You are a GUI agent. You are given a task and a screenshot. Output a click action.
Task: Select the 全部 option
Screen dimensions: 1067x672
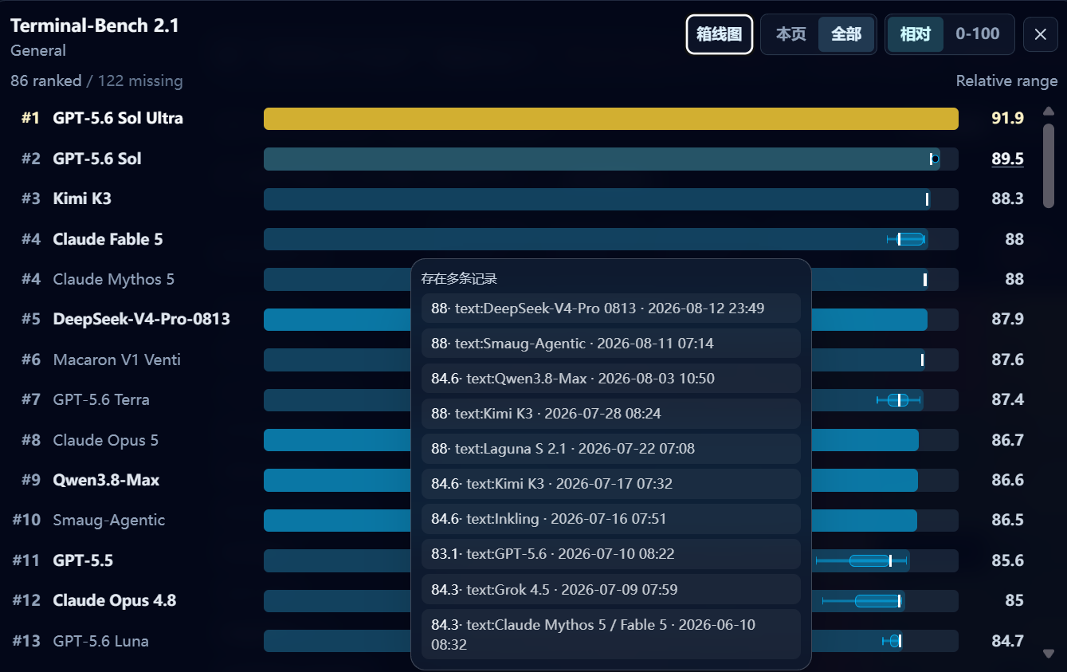(846, 34)
